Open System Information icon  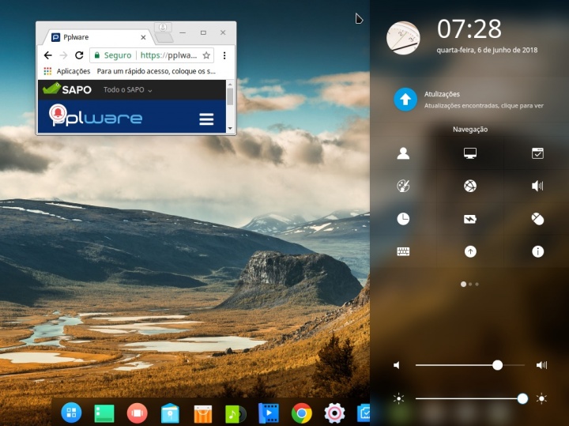click(537, 251)
